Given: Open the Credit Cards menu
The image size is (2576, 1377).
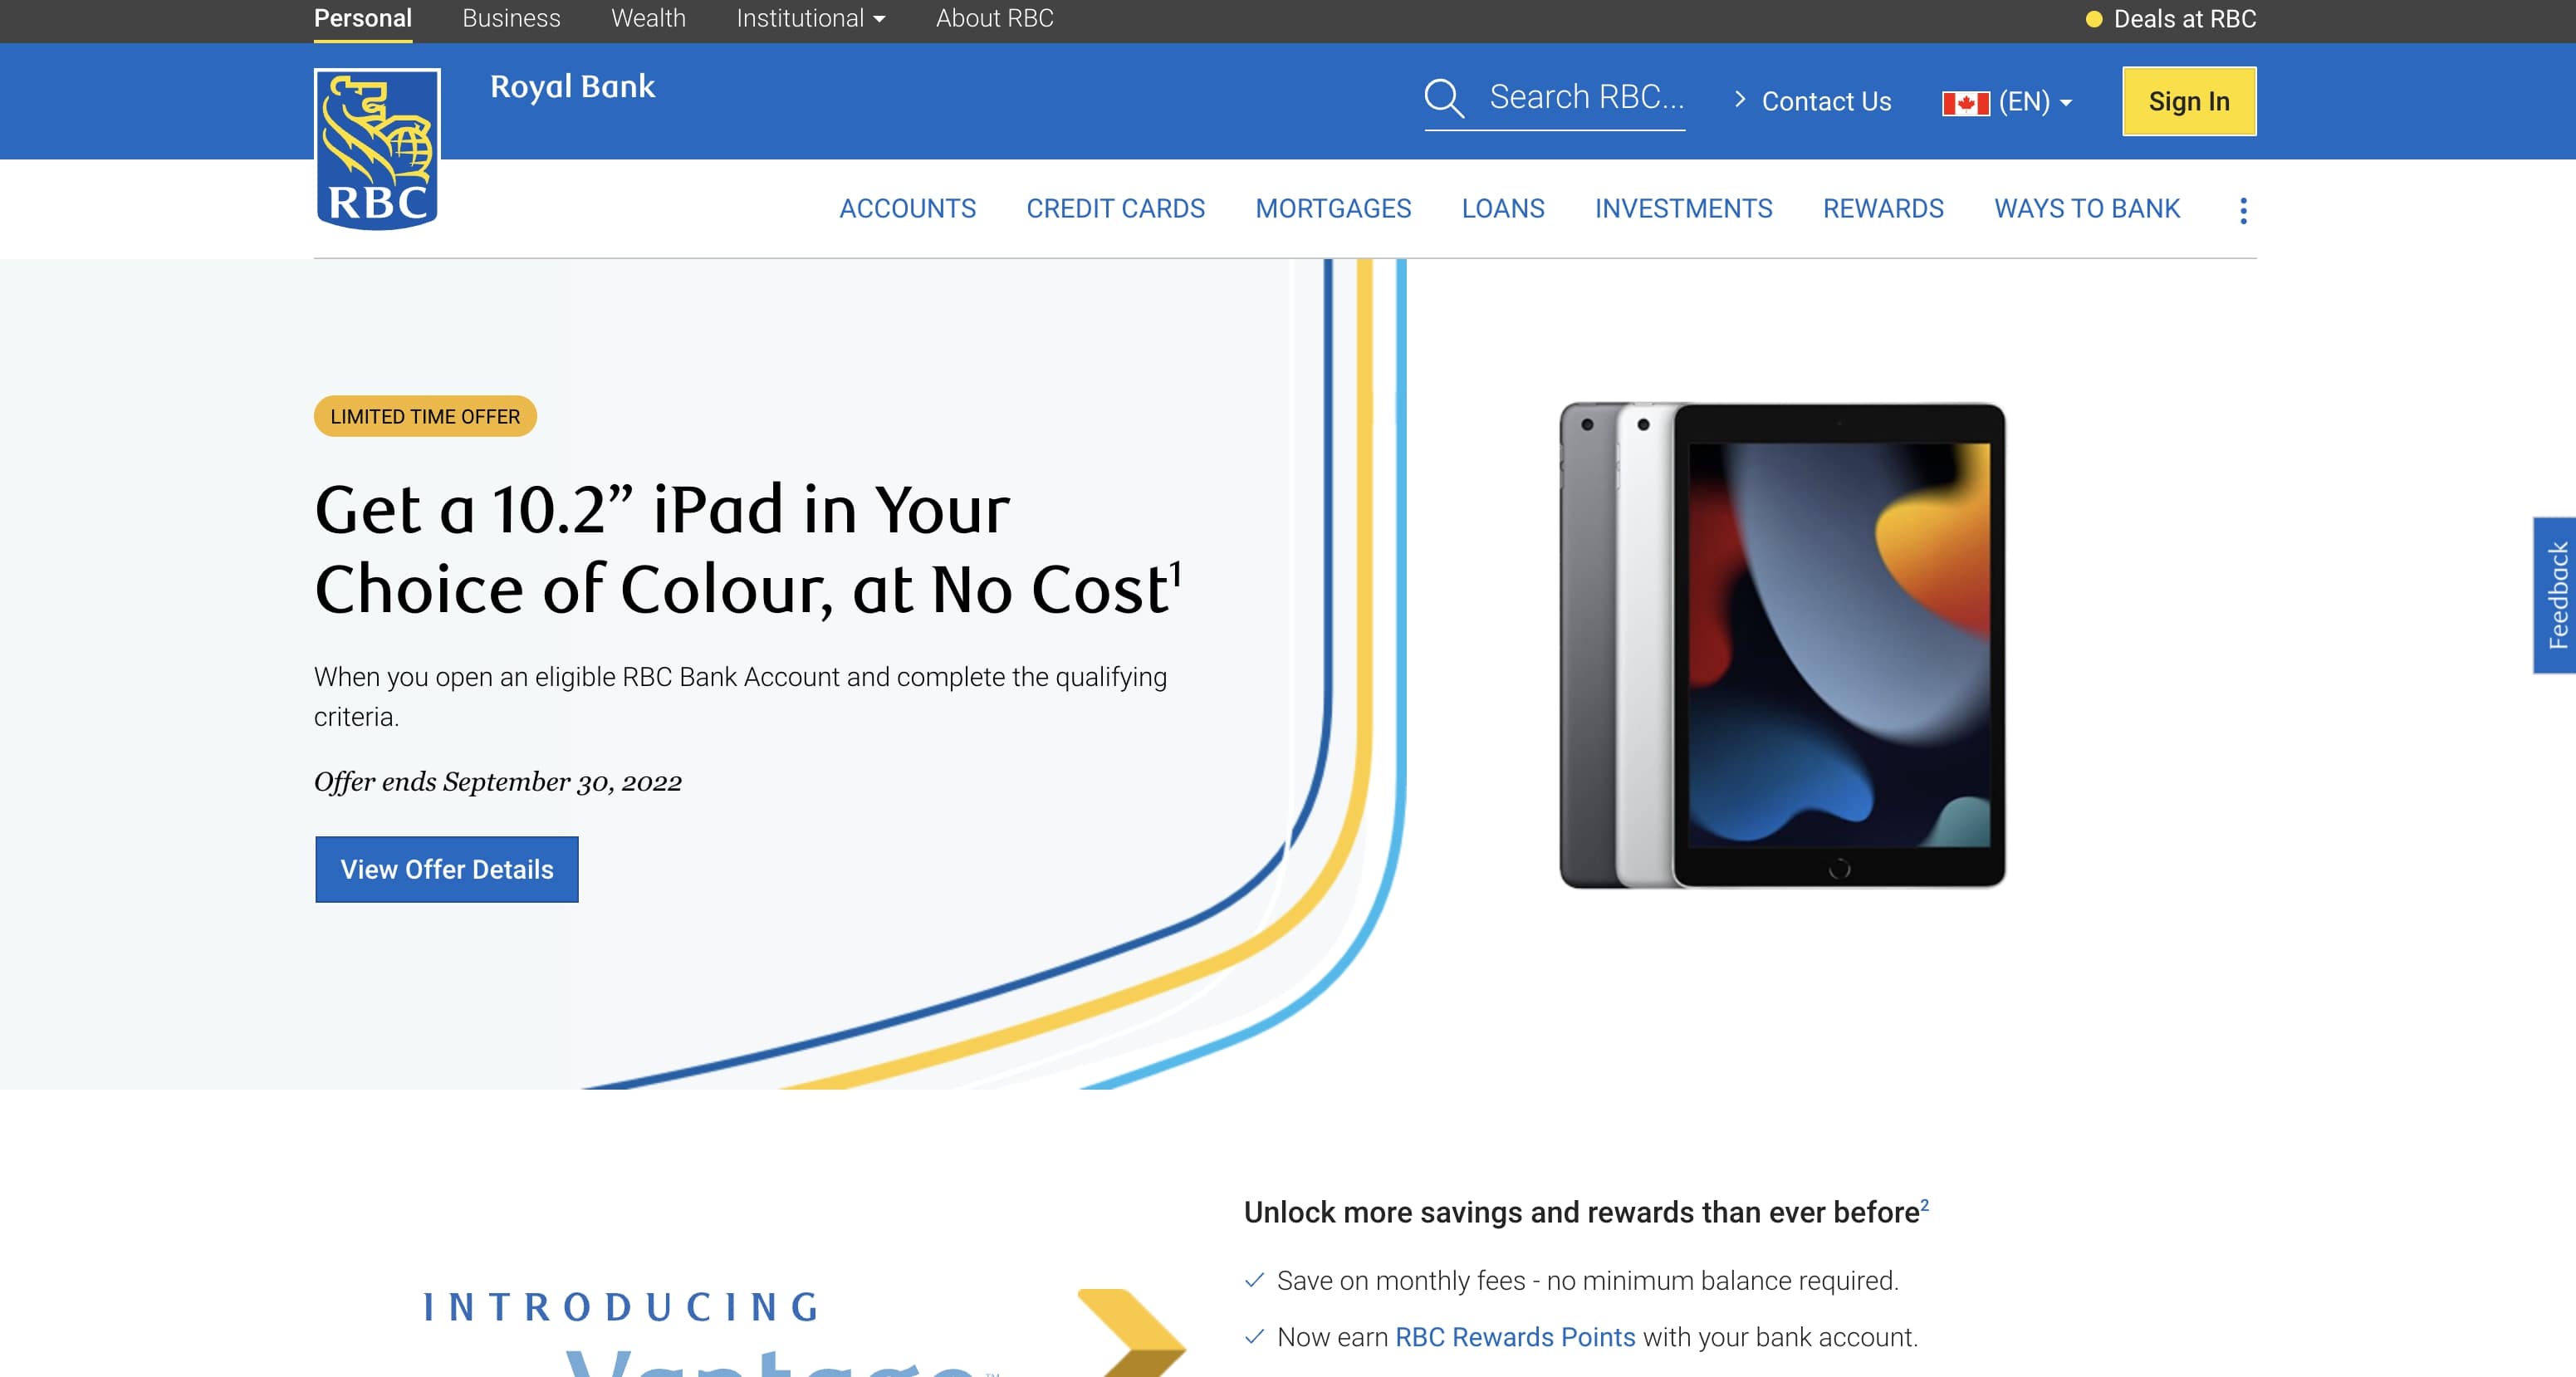Looking at the screenshot, I should coord(1115,209).
